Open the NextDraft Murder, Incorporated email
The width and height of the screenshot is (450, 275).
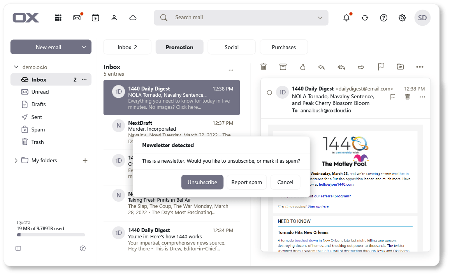(x=172, y=132)
